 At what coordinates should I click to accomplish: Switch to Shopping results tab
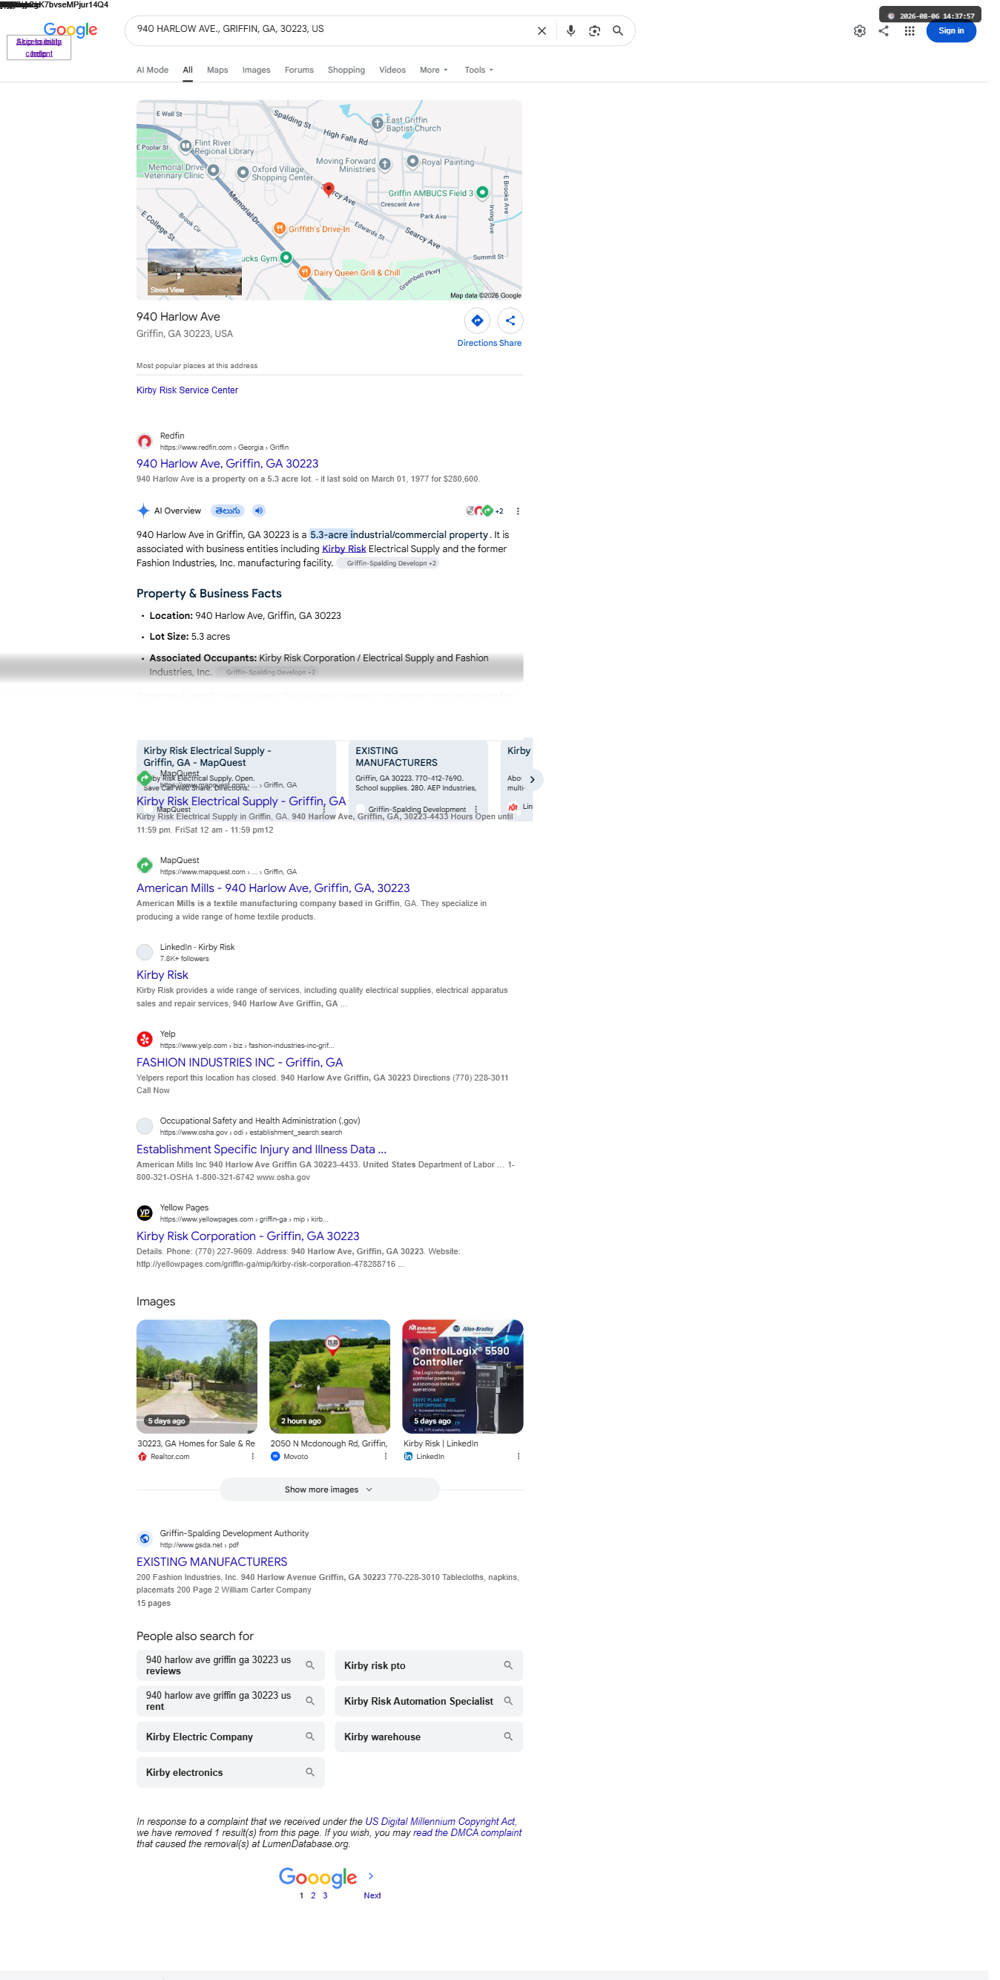pyautogui.click(x=346, y=70)
